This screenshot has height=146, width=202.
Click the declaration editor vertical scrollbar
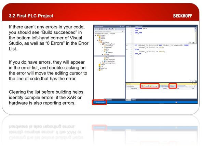click(x=196, y=37)
